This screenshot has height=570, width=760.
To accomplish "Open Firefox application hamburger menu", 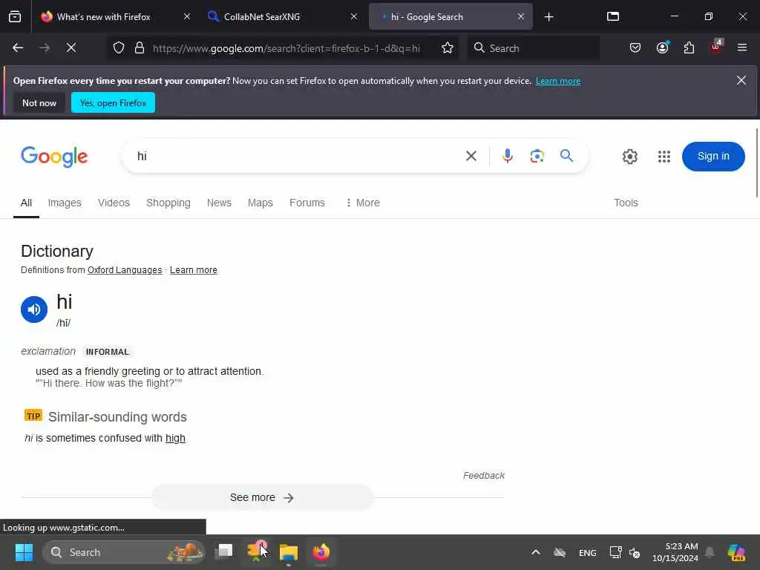I will [742, 47].
